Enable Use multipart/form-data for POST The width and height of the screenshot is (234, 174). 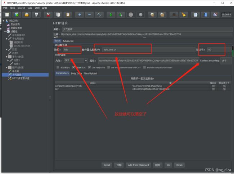108,67
